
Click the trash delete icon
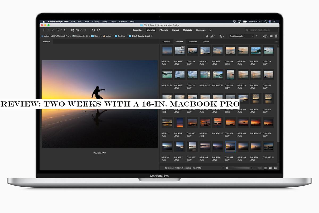point(276,36)
